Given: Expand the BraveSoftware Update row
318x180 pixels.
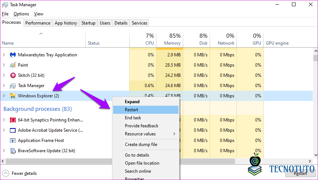Looking at the screenshot, I should coord(4,150).
